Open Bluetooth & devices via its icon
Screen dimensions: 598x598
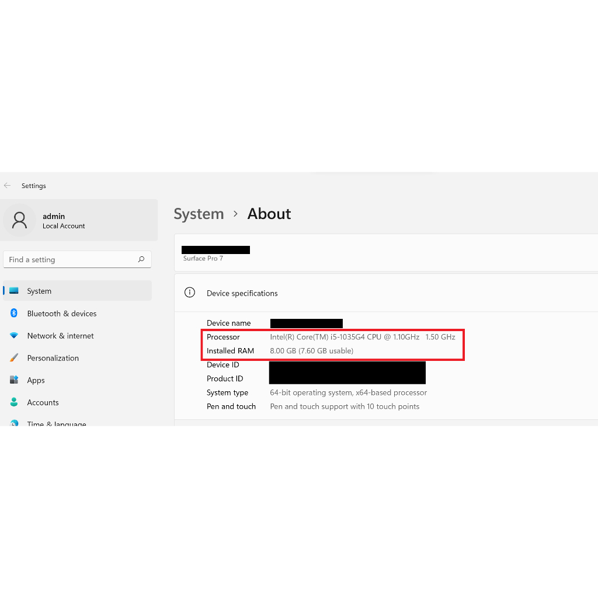pyautogui.click(x=14, y=314)
